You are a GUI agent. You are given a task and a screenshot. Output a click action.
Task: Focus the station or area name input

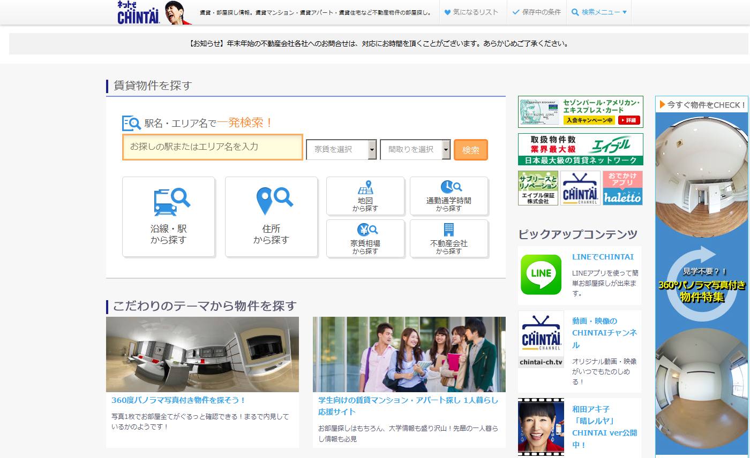pyautogui.click(x=213, y=147)
